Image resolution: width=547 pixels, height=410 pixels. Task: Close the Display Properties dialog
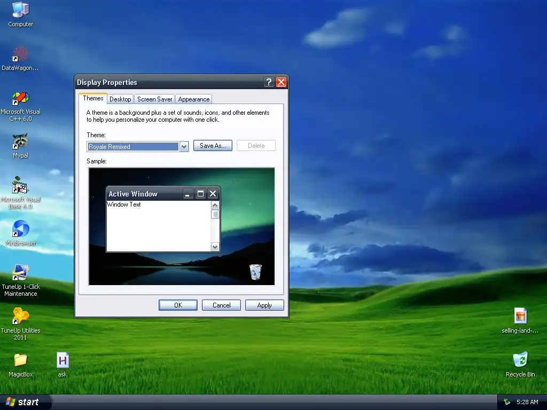(x=281, y=82)
